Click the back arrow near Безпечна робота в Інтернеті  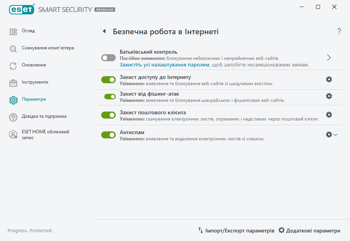click(x=104, y=31)
